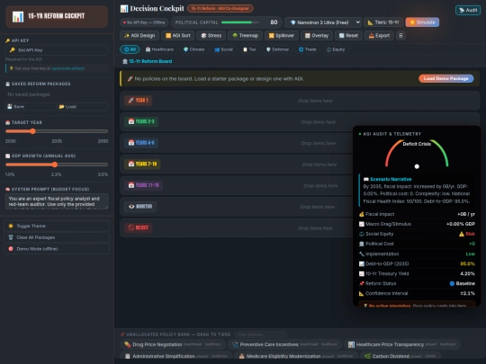Click the 15-Yr Reform AGI Co-Designer badge
The image size is (486, 364).
220,8
